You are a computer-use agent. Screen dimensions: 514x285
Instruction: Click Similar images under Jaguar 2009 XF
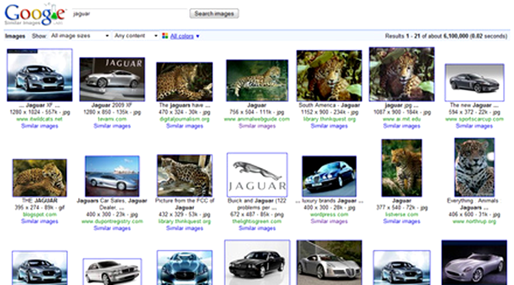click(112, 126)
